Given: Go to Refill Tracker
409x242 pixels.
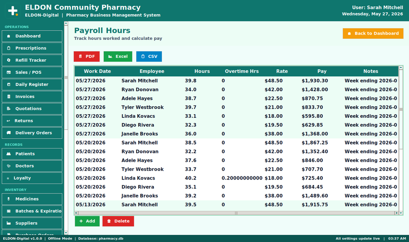Looking at the screenshot, I should point(32,60).
